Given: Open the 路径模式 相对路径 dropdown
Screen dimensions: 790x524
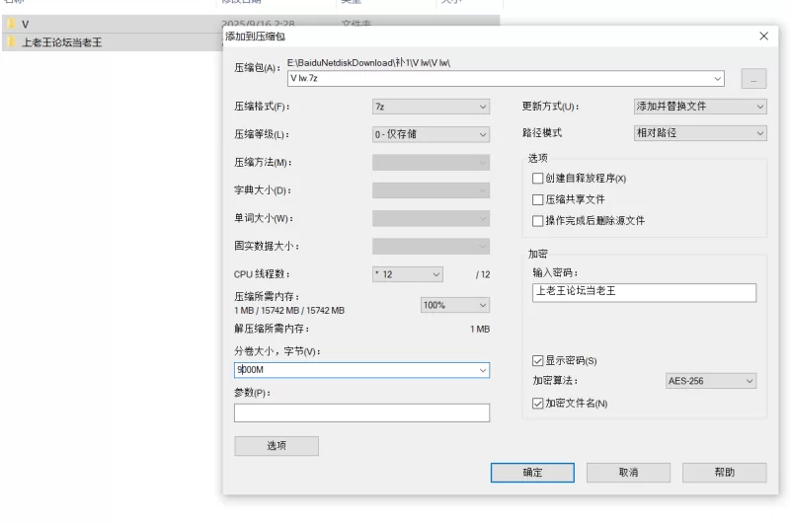Looking at the screenshot, I should [700, 133].
